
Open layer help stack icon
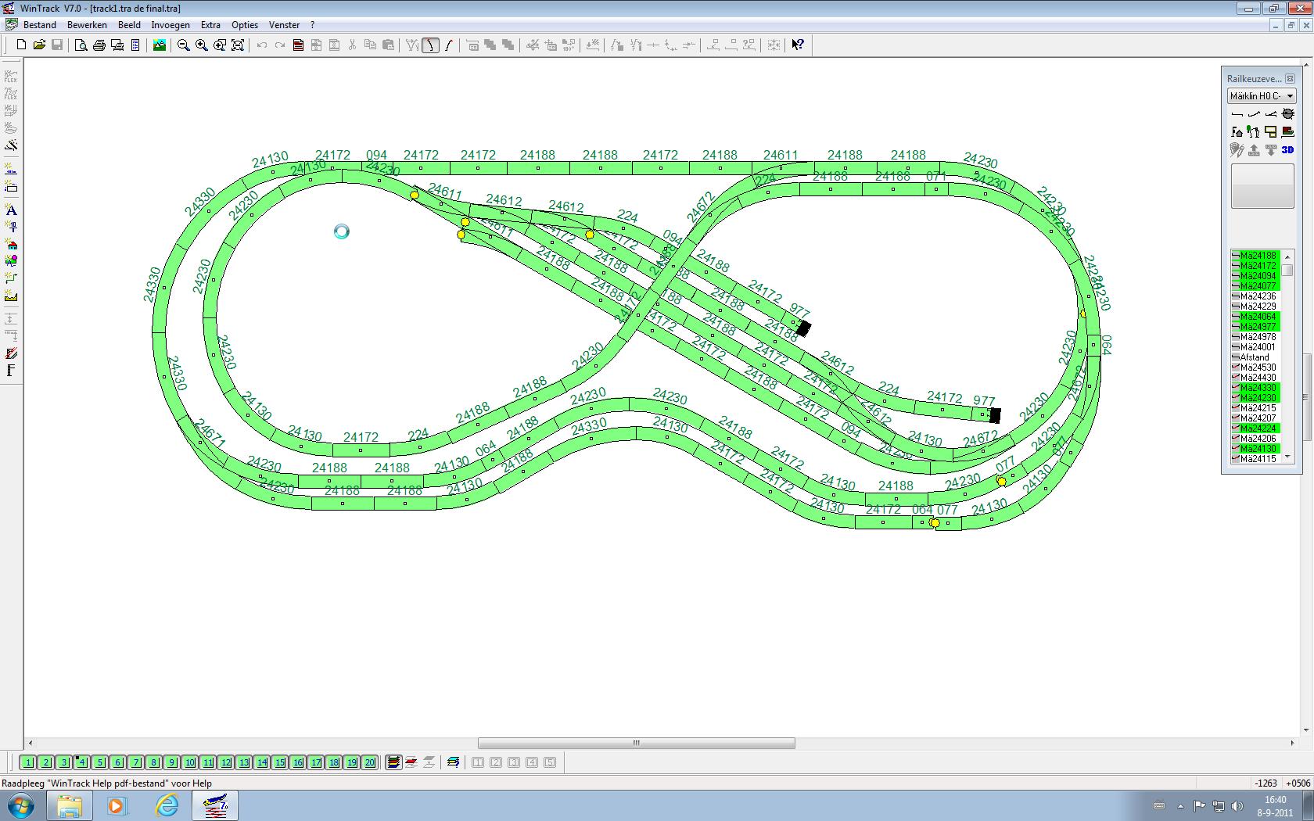pos(453,762)
